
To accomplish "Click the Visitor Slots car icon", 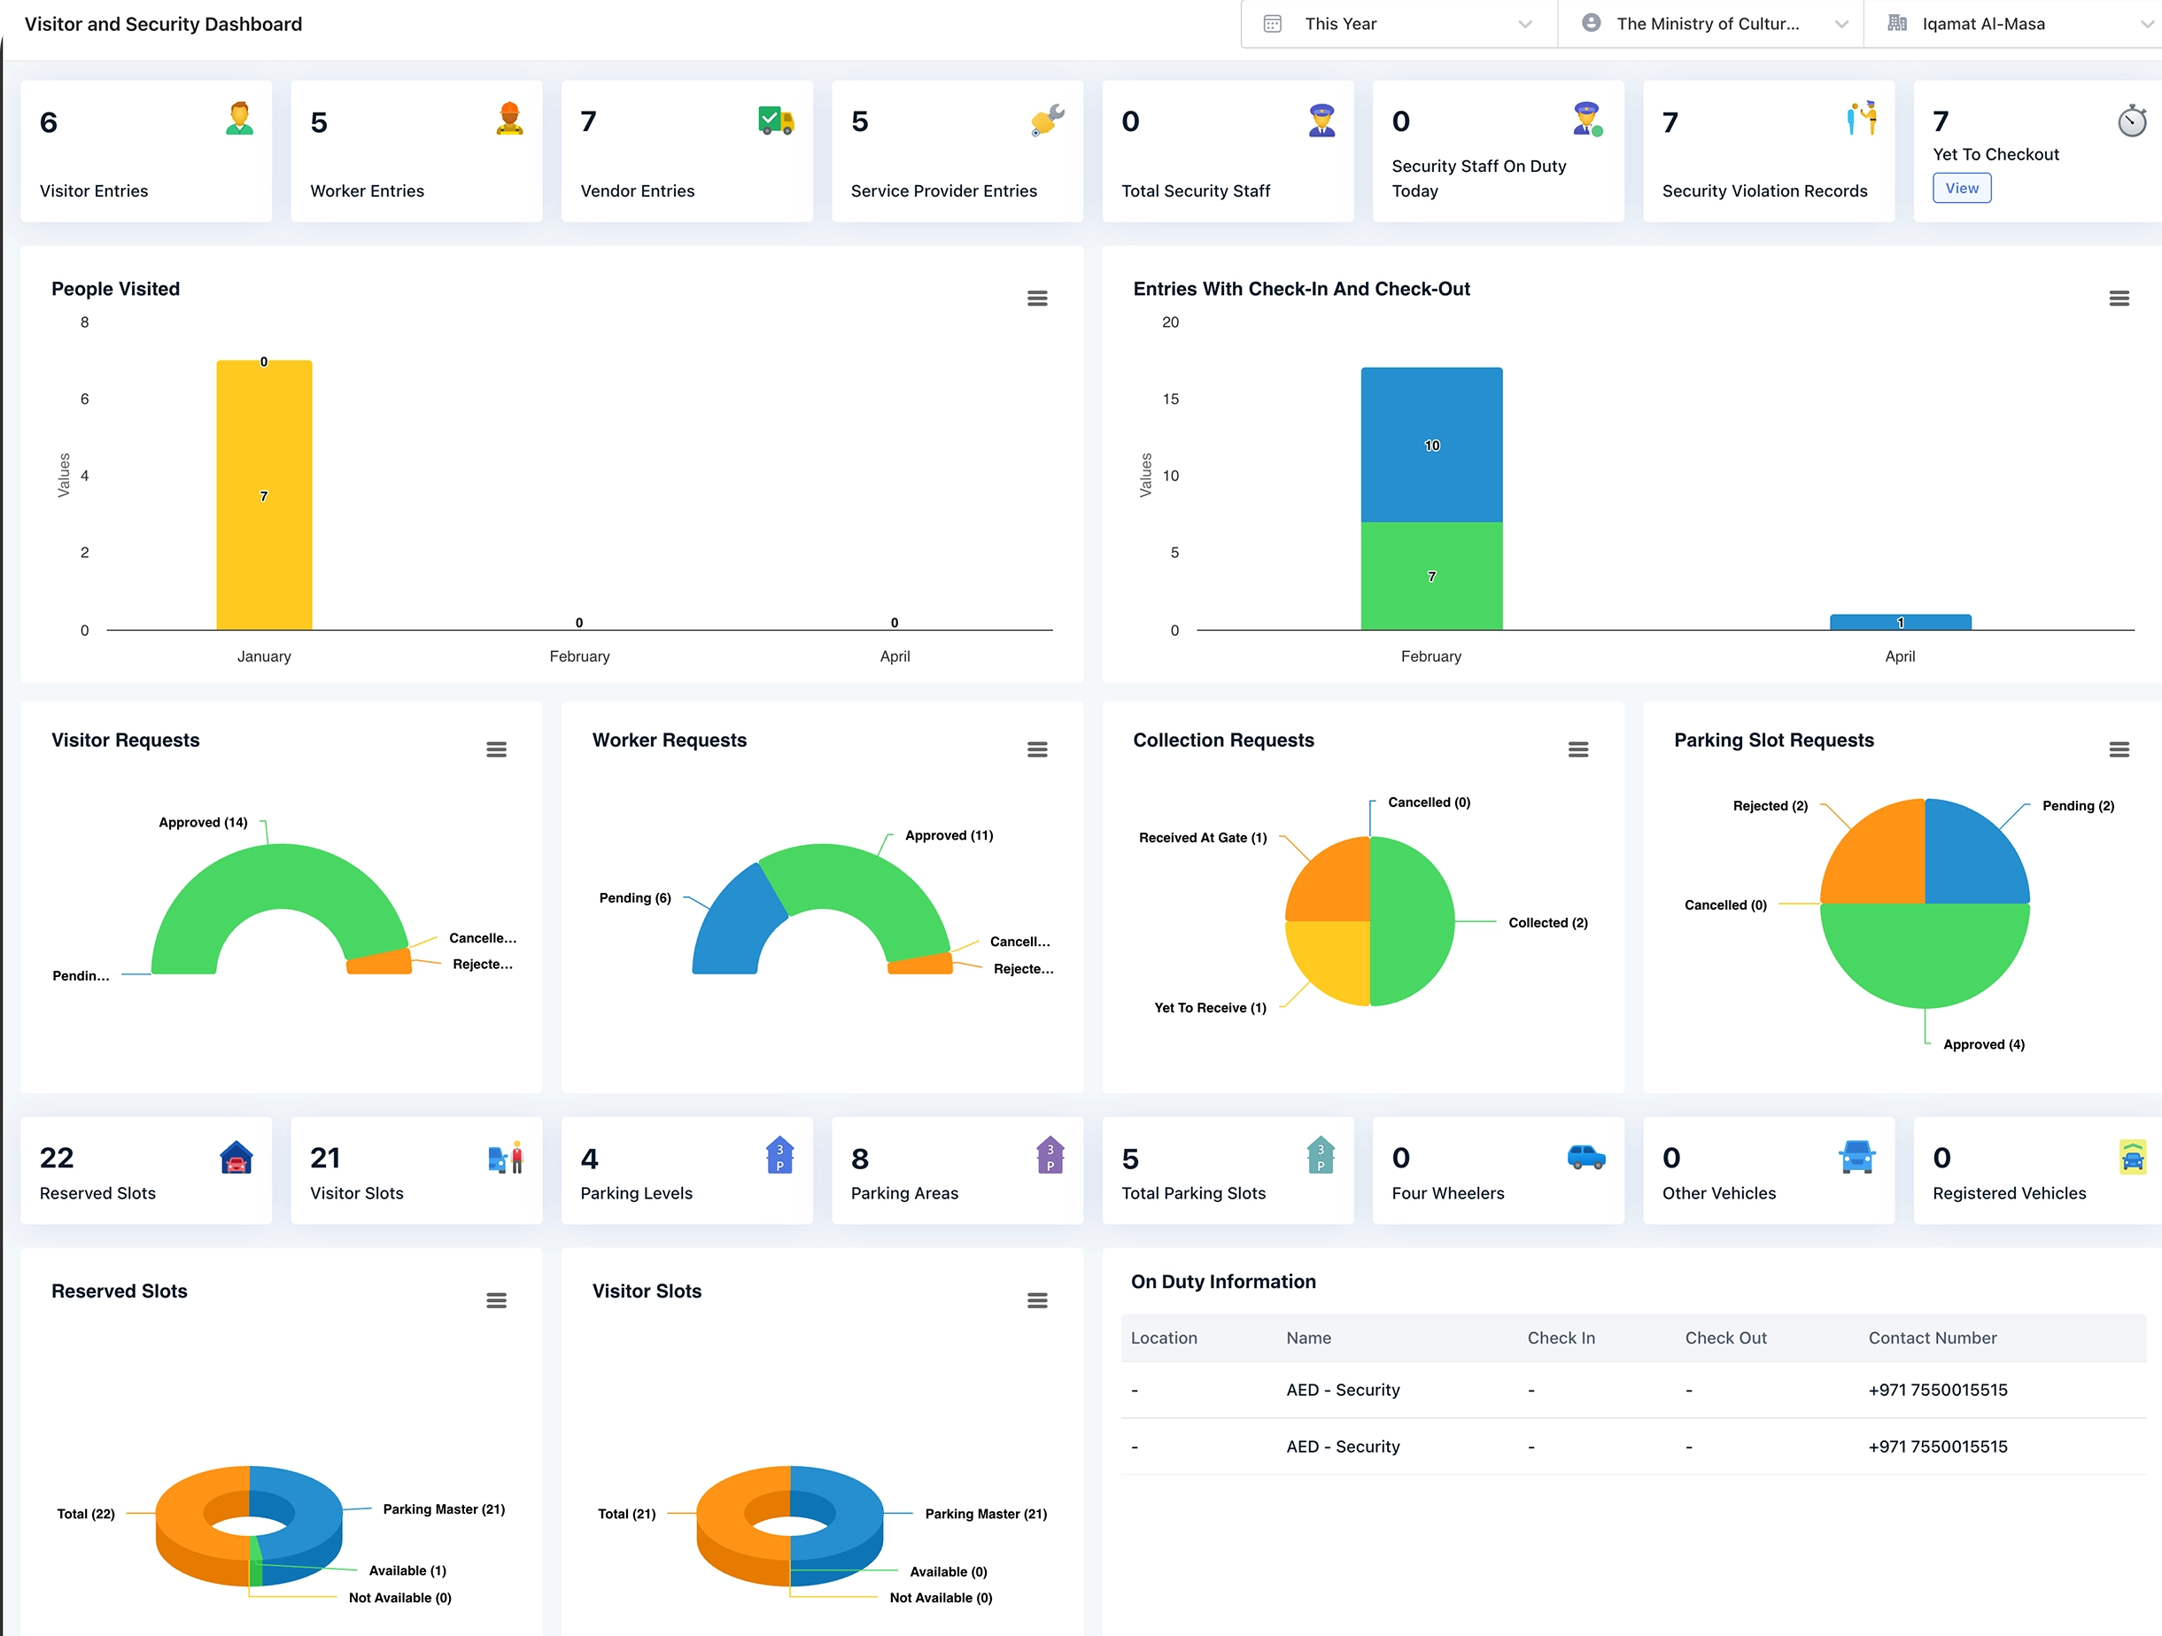I will (506, 1157).
